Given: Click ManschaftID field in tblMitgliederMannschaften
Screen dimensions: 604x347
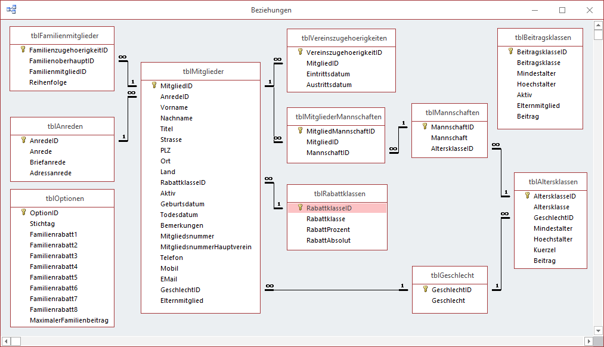Looking at the screenshot, I should click(x=328, y=153).
